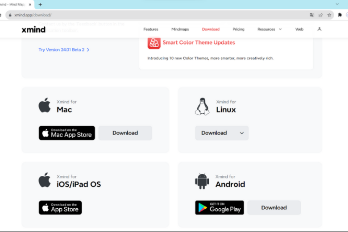Image resolution: width=348 pixels, height=232 pixels.
Task: Open the Get it on Google Play badge
Action: [x=220, y=207]
